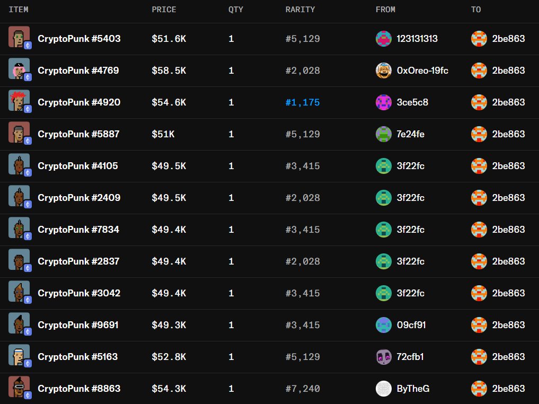
Task: Click Ethereum badge on CryptoPunk #2409 thumbnail
Action: tap(28, 204)
